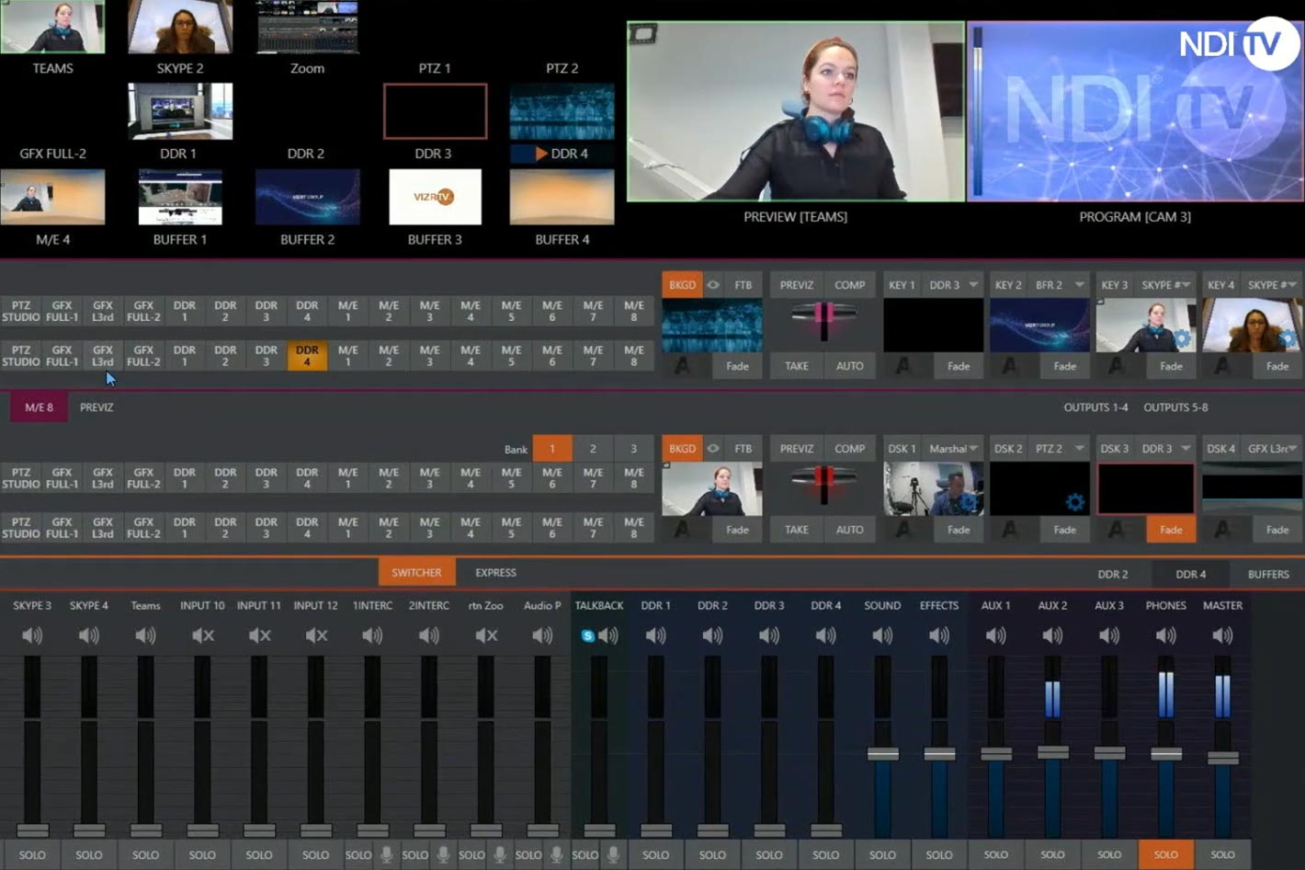Image resolution: width=1305 pixels, height=870 pixels.
Task: Click the camera icon on the preview monitor
Action: (x=643, y=34)
